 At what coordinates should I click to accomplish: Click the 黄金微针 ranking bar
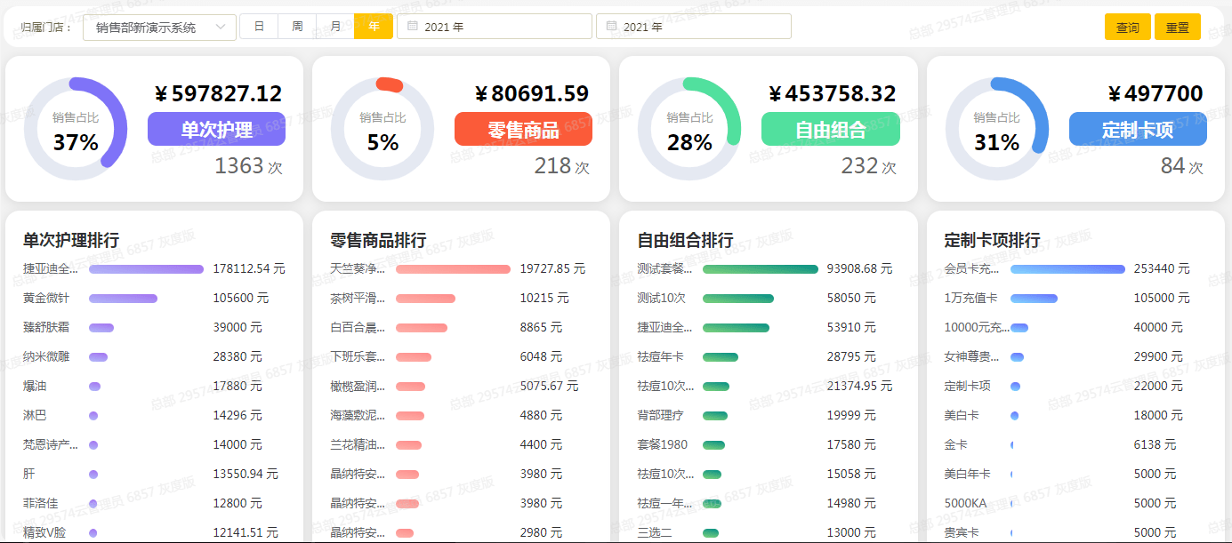coord(123,299)
